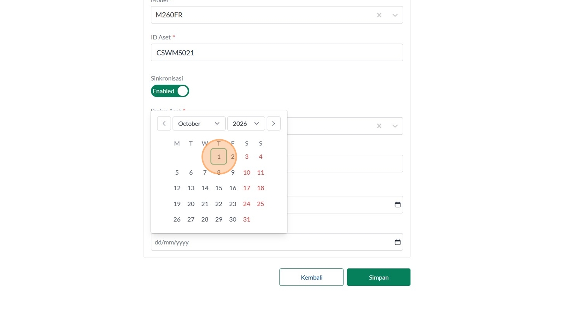Open the Status Aset dropdown arrow
Image resolution: width=561 pixels, height=314 pixels.
pos(395,126)
